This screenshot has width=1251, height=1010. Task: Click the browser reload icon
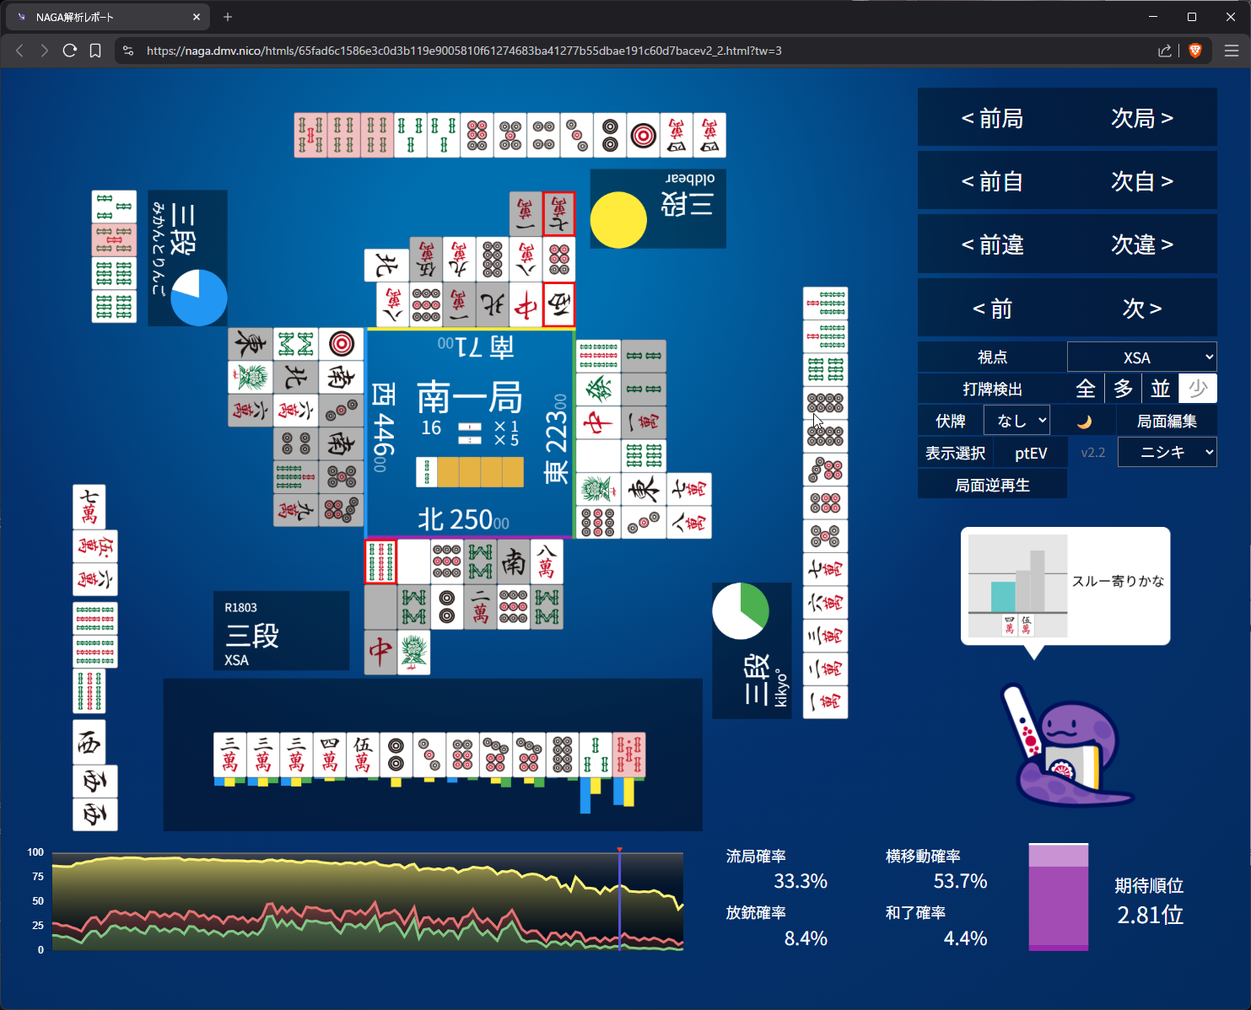pyautogui.click(x=70, y=51)
